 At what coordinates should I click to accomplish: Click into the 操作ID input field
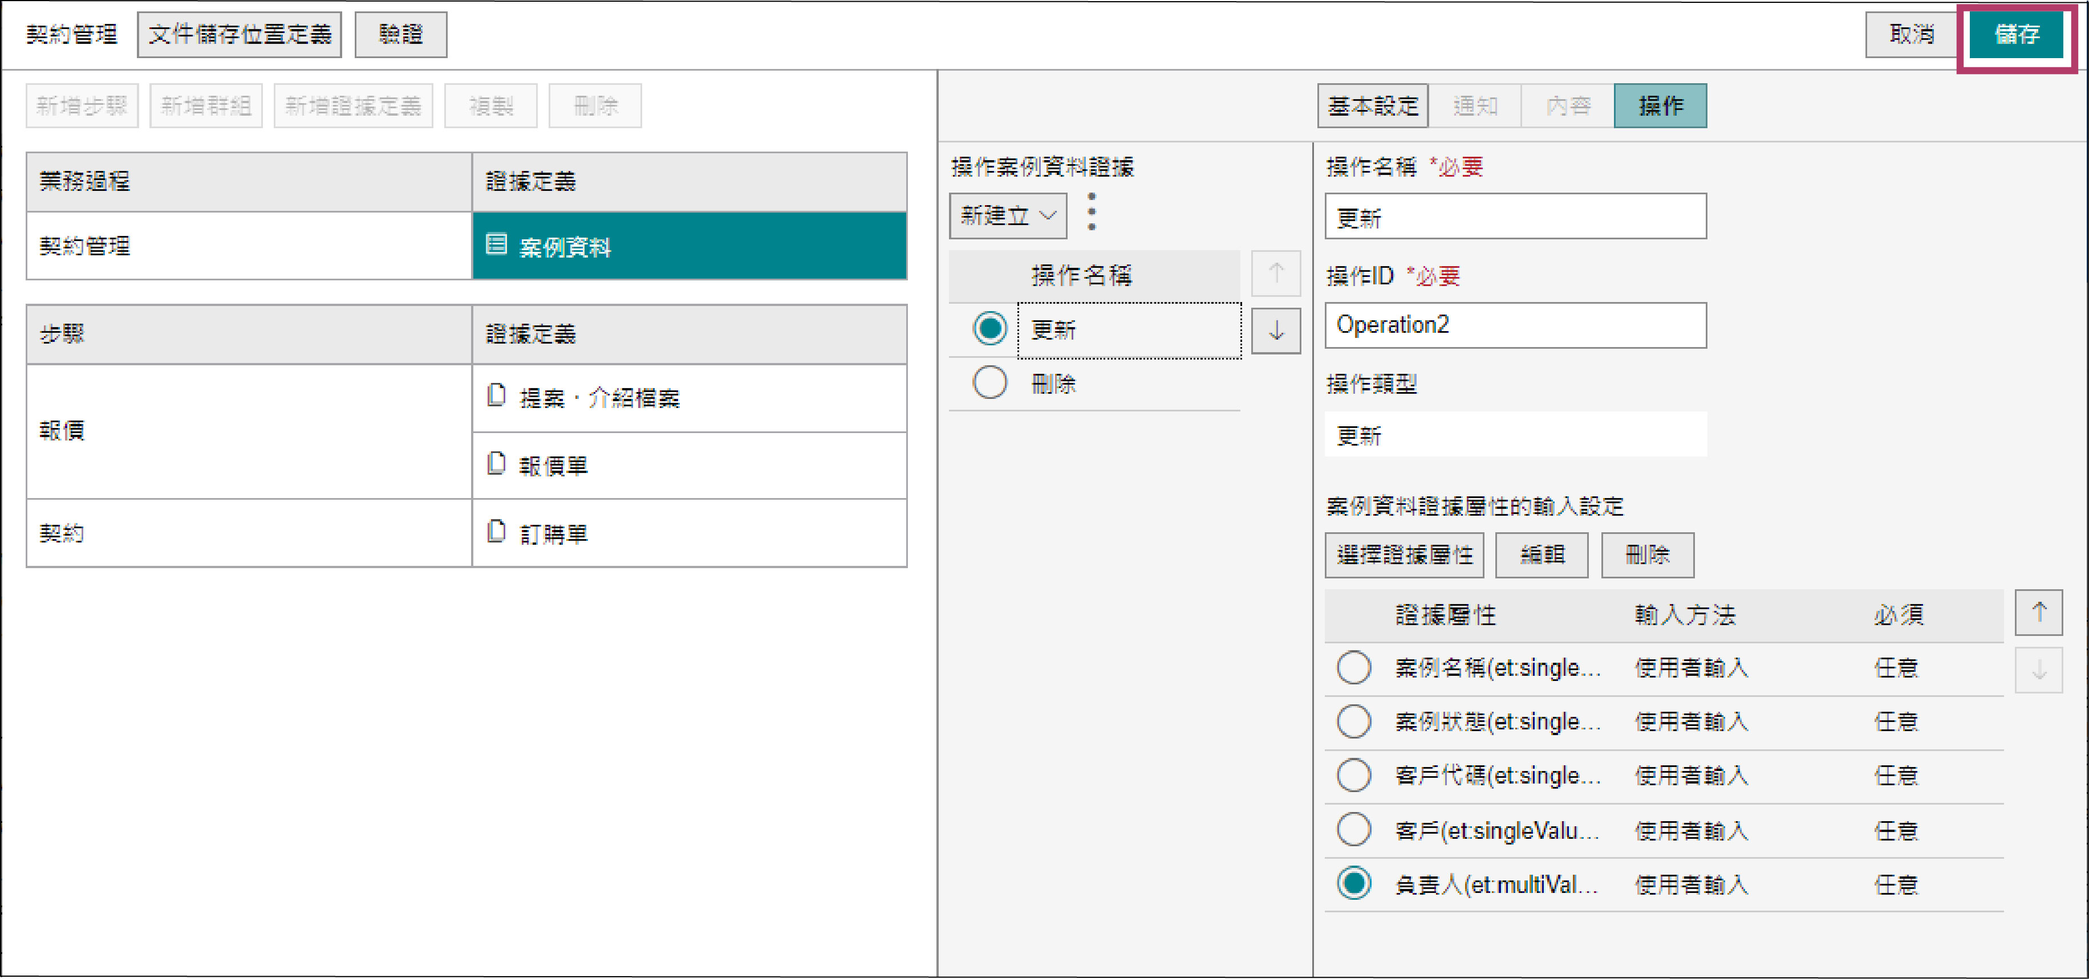1515,326
